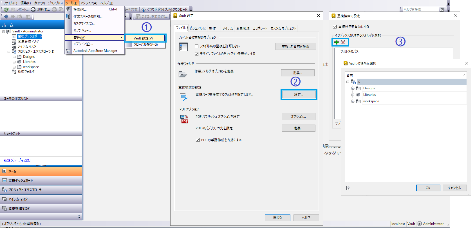Click the 定義... button for 作業フォルダ
Image resolution: width=475 pixels, height=228 pixels.
click(x=298, y=73)
